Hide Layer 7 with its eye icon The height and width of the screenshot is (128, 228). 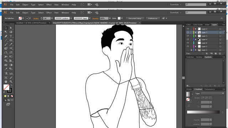(188, 32)
